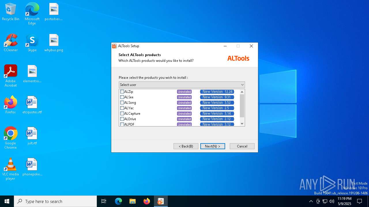Open the network status tray icon
369x207 pixels.
325,201
